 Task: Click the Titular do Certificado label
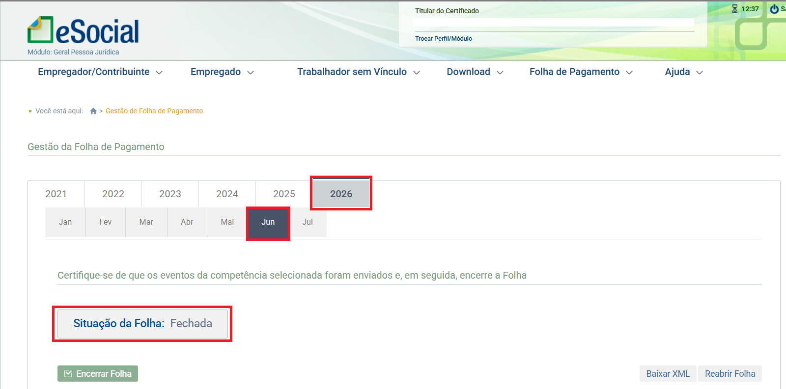(447, 11)
